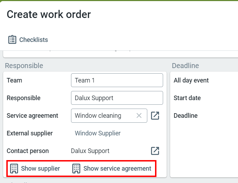Open service agreement in external view icon
The width and height of the screenshot is (238, 183).
155,116
